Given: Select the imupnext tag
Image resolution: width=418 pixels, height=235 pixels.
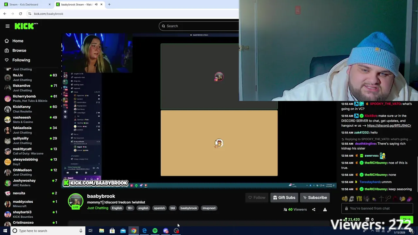Looking at the screenshot, I should click(209, 208).
